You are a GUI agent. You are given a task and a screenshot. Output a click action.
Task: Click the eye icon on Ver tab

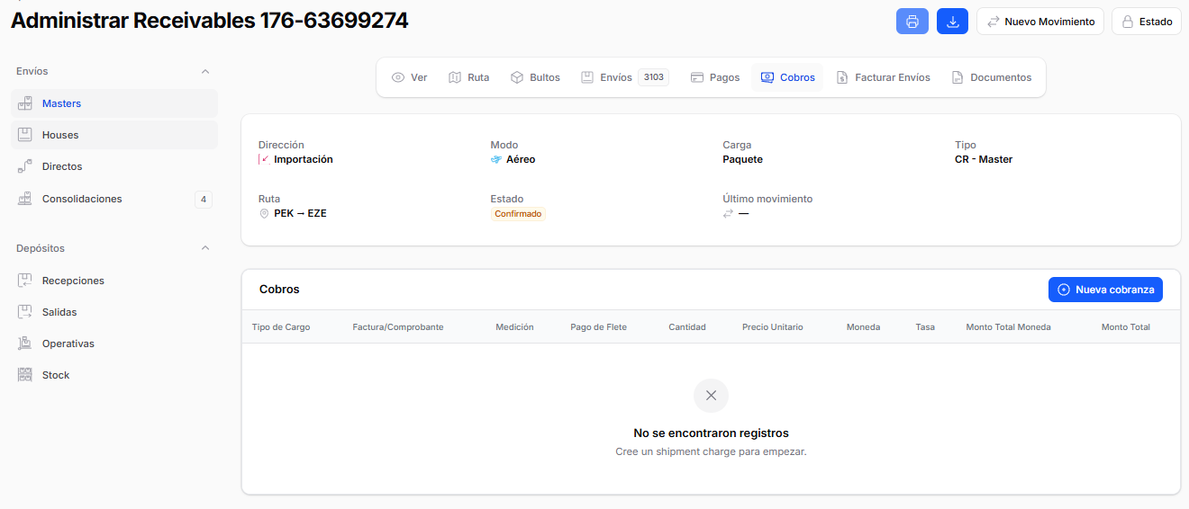point(398,77)
